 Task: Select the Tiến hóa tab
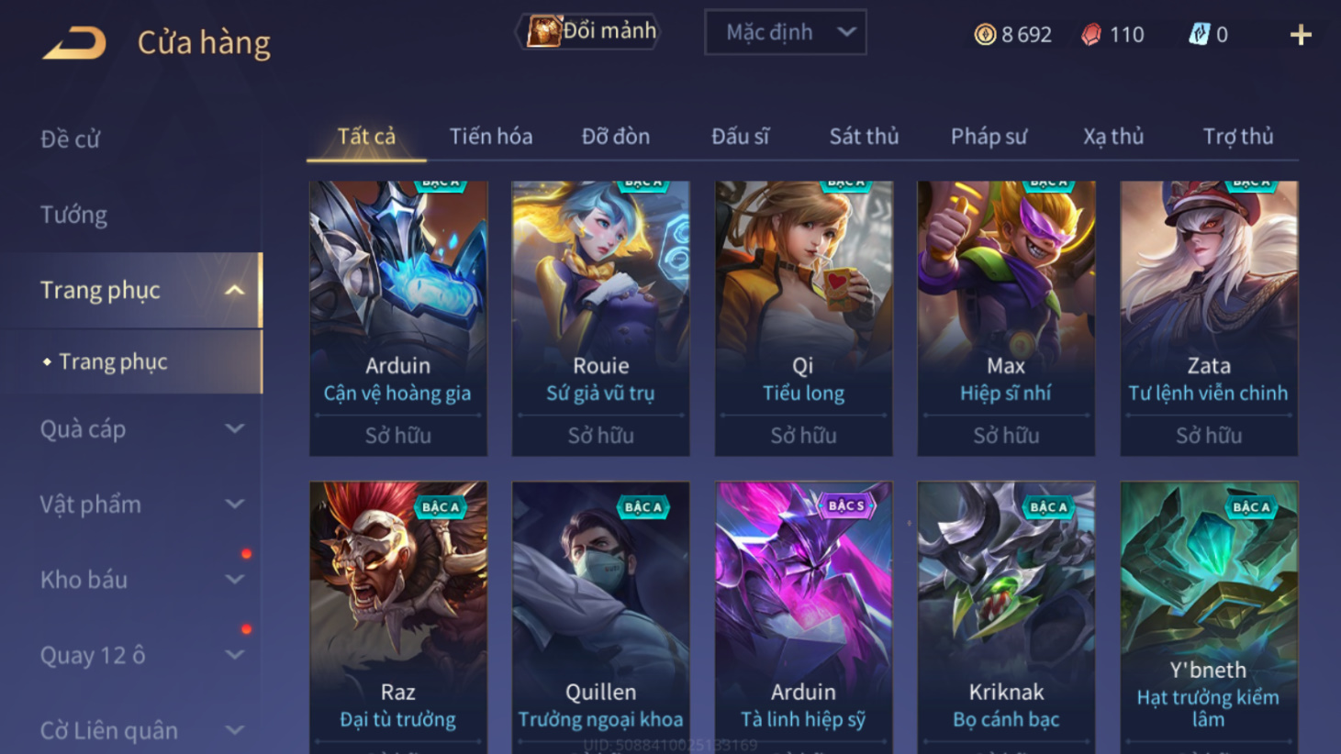[x=491, y=137]
